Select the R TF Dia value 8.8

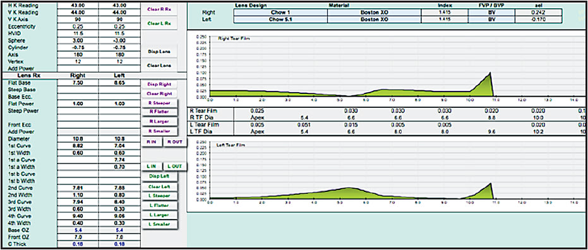(x=491, y=117)
